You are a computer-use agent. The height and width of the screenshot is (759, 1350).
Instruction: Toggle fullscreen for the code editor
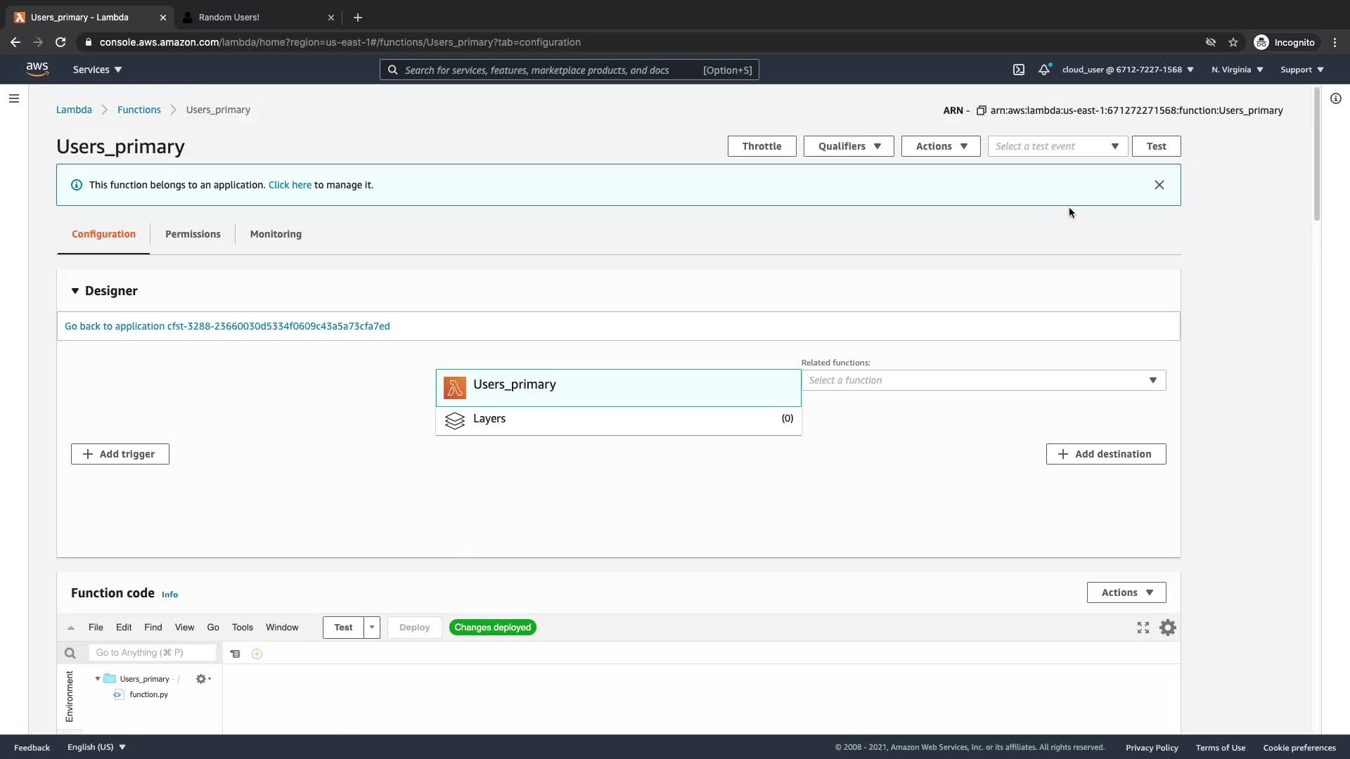[1143, 628]
